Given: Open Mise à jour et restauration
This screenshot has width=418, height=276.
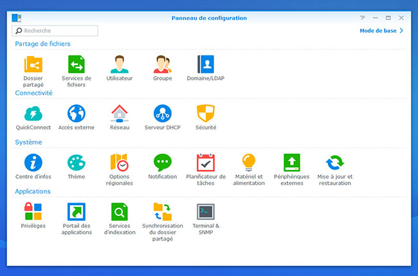Looking at the screenshot, I should (335, 163).
